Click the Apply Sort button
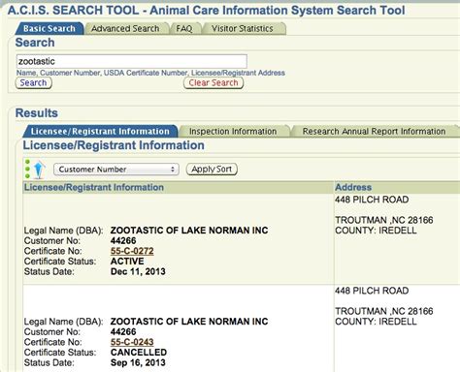The height and width of the screenshot is (372, 460). tap(212, 170)
